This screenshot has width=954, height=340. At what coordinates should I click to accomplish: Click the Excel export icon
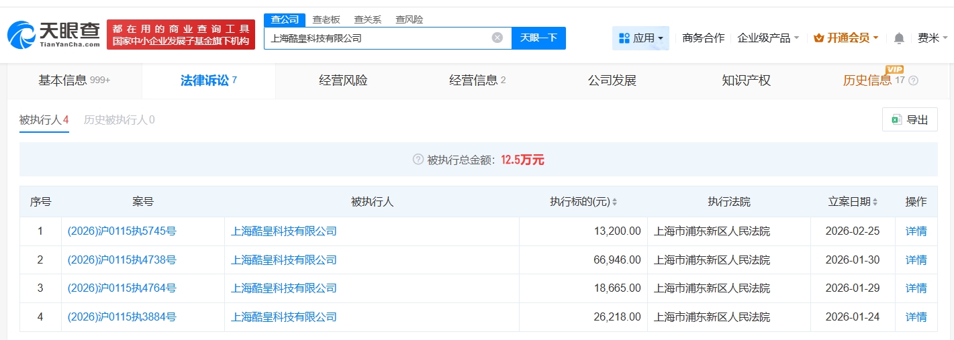pyautogui.click(x=896, y=119)
